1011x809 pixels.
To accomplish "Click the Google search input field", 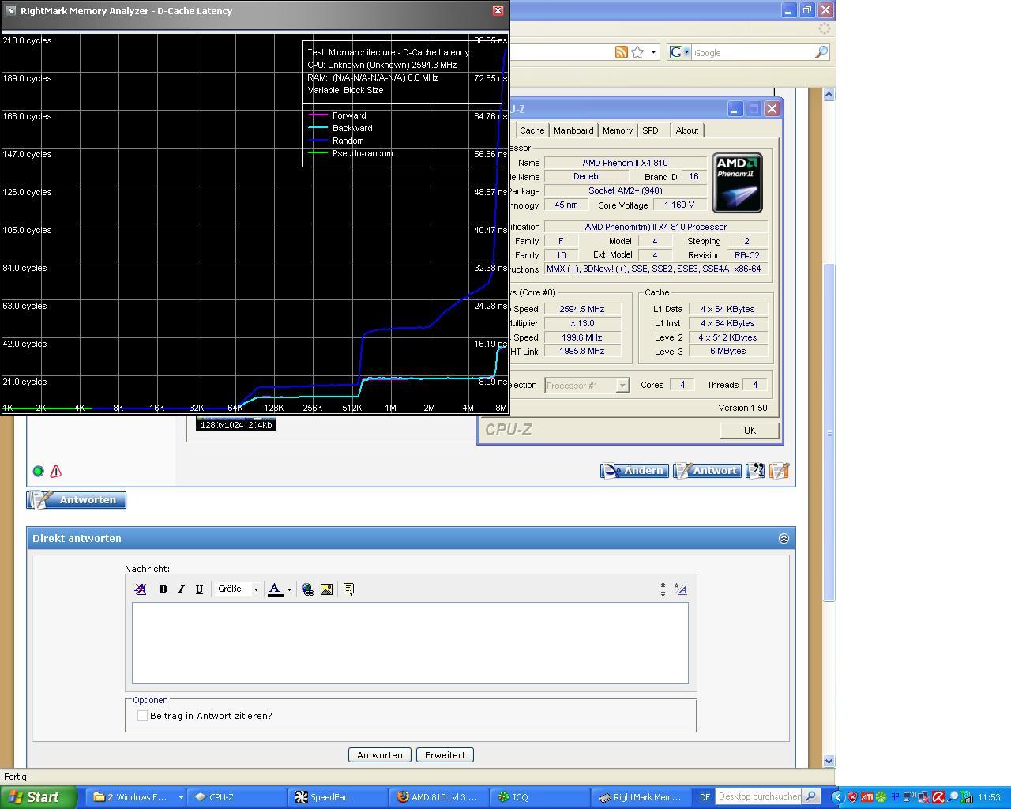I will tap(752, 53).
